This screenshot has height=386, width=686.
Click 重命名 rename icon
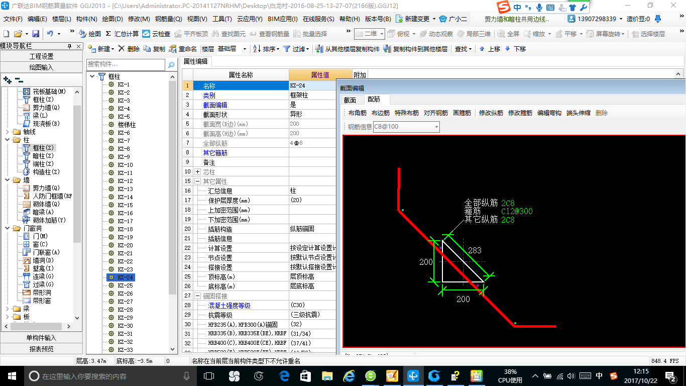pyautogui.click(x=183, y=49)
